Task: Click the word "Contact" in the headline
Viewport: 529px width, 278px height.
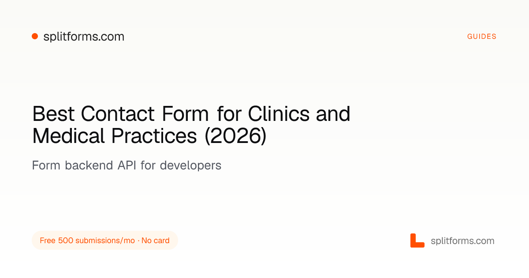Action: click(x=118, y=114)
